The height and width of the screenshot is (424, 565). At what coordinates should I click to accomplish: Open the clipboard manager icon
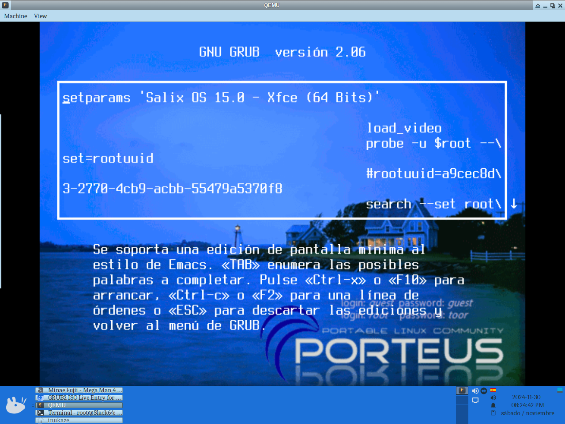coord(493,413)
